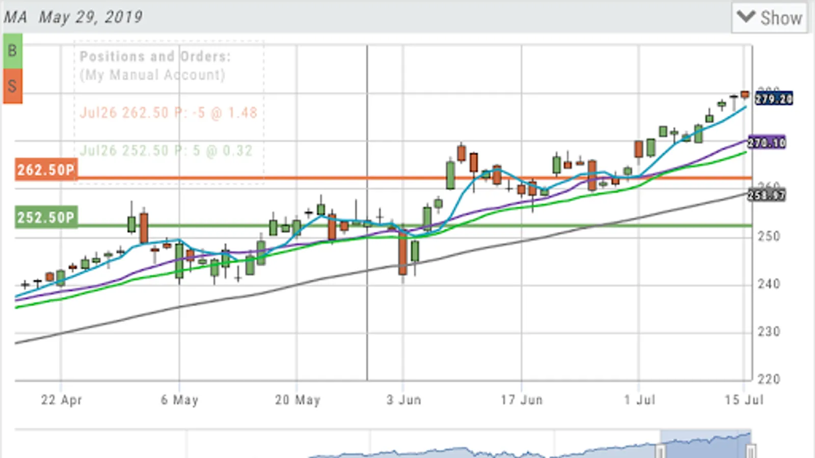815x458 pixels.
Task: Click the orange S sell button
Action: tap(13, 86)
